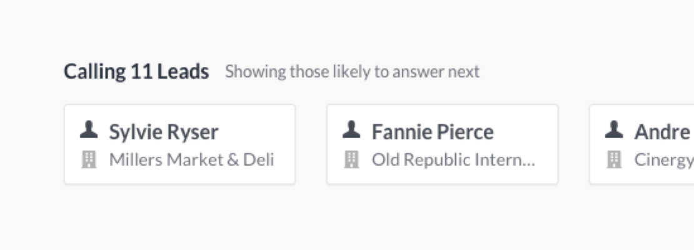Click the person icon beside Sylvie Ryser
This screenshot has width=694, height=250.
tap(89, 129)
